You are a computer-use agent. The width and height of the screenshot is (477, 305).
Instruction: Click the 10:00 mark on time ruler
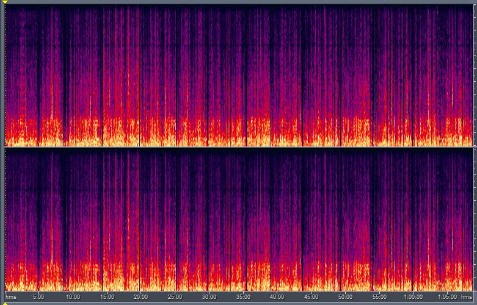[73, 296]
